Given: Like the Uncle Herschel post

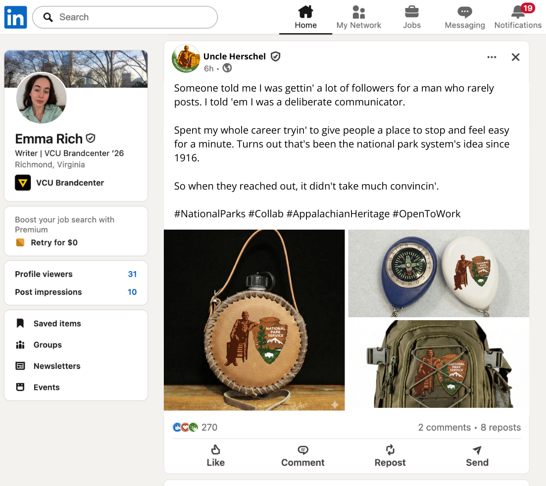Looking at the screenshot, I should pyautogui.click(x=215, y=456).
